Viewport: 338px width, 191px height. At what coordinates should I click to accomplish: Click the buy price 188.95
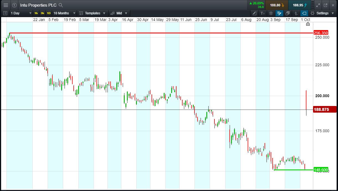(x=299, y=5)
